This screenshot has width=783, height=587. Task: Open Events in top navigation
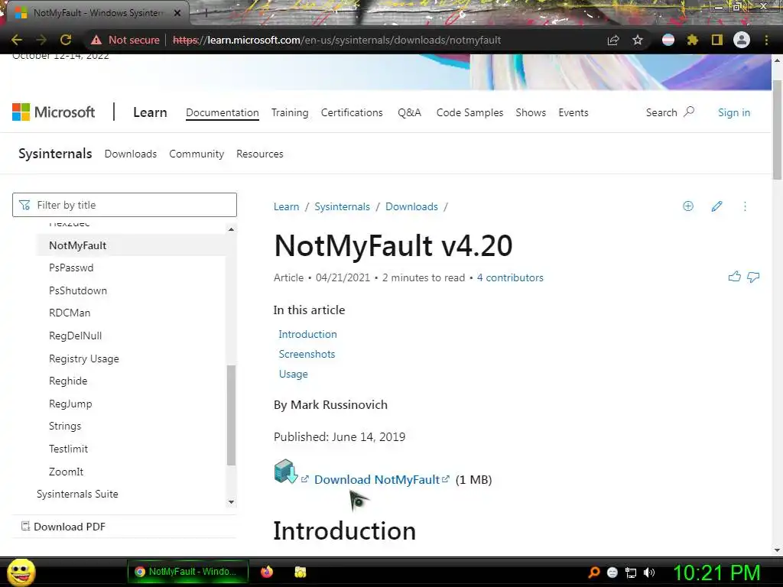click(x=573, y=113)
